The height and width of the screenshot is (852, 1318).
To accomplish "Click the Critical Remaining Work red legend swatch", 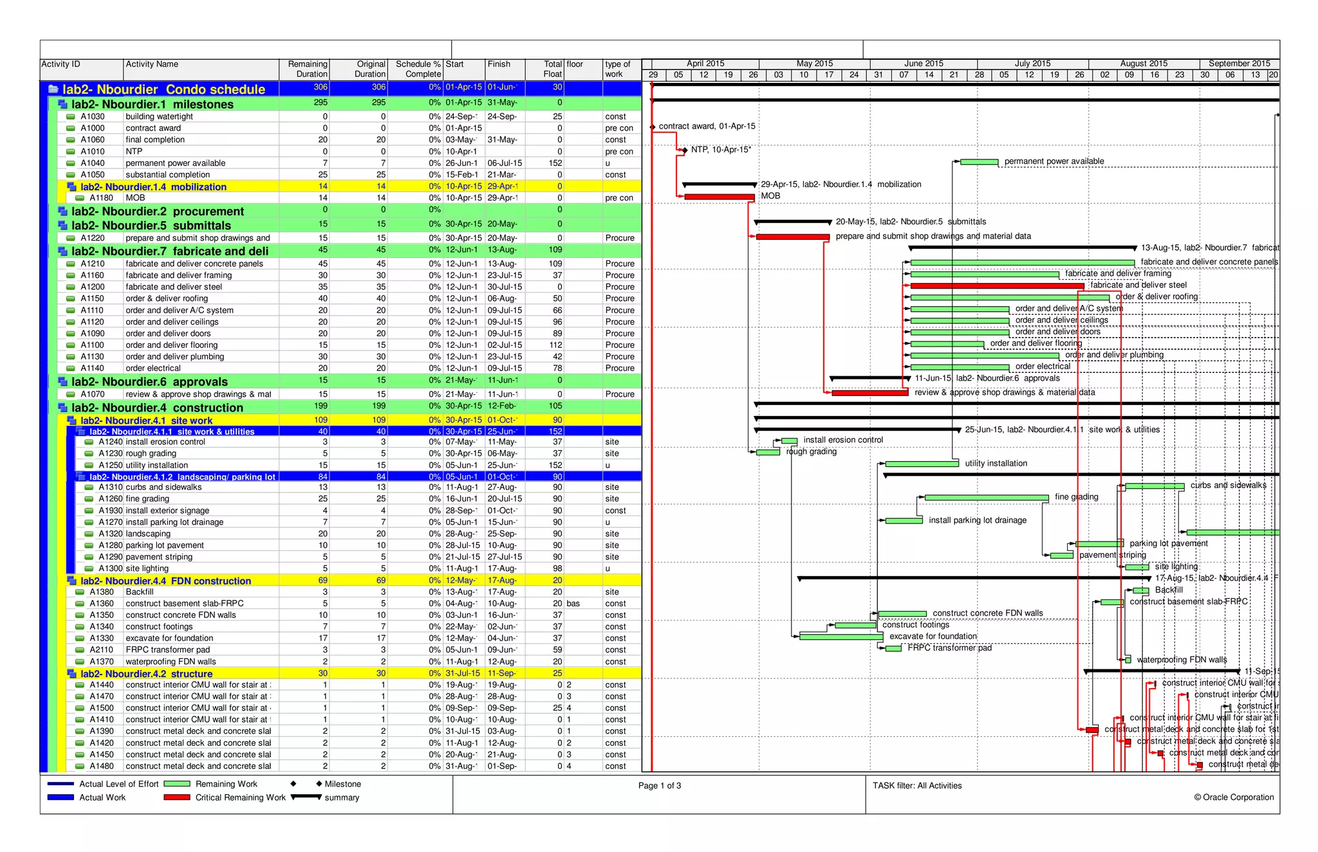I will [x=177, y=798].
